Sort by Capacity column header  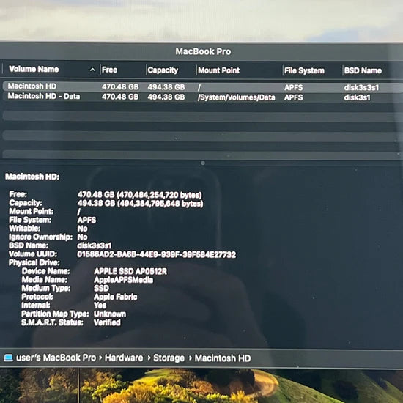click(163, 70)
